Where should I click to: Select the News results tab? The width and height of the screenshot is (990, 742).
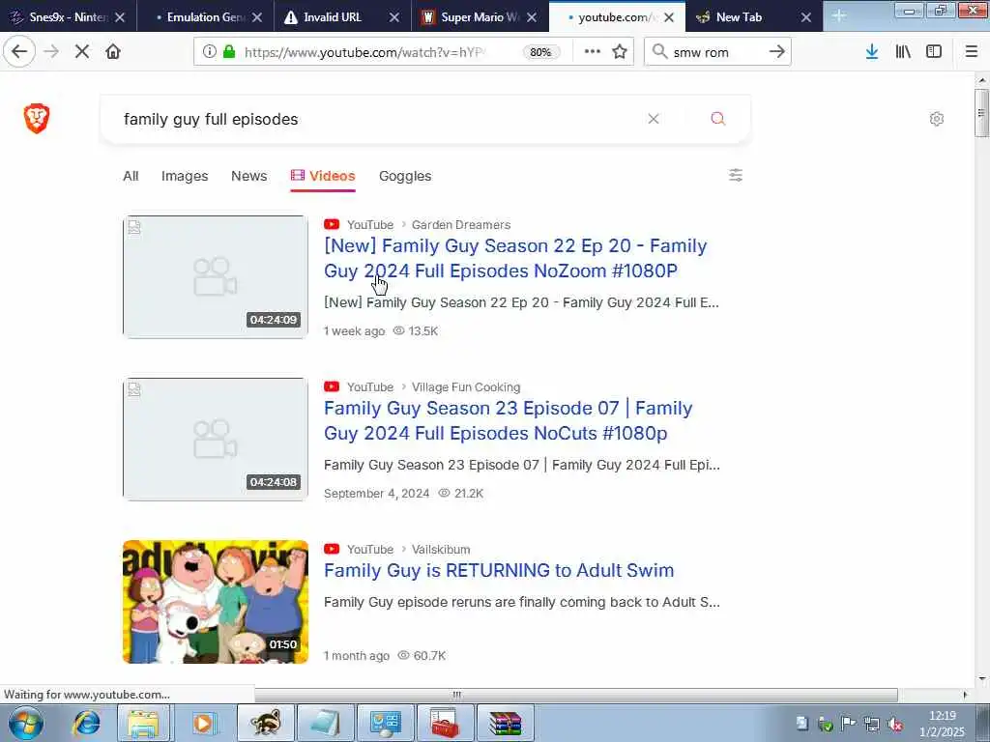coord(248,176)
